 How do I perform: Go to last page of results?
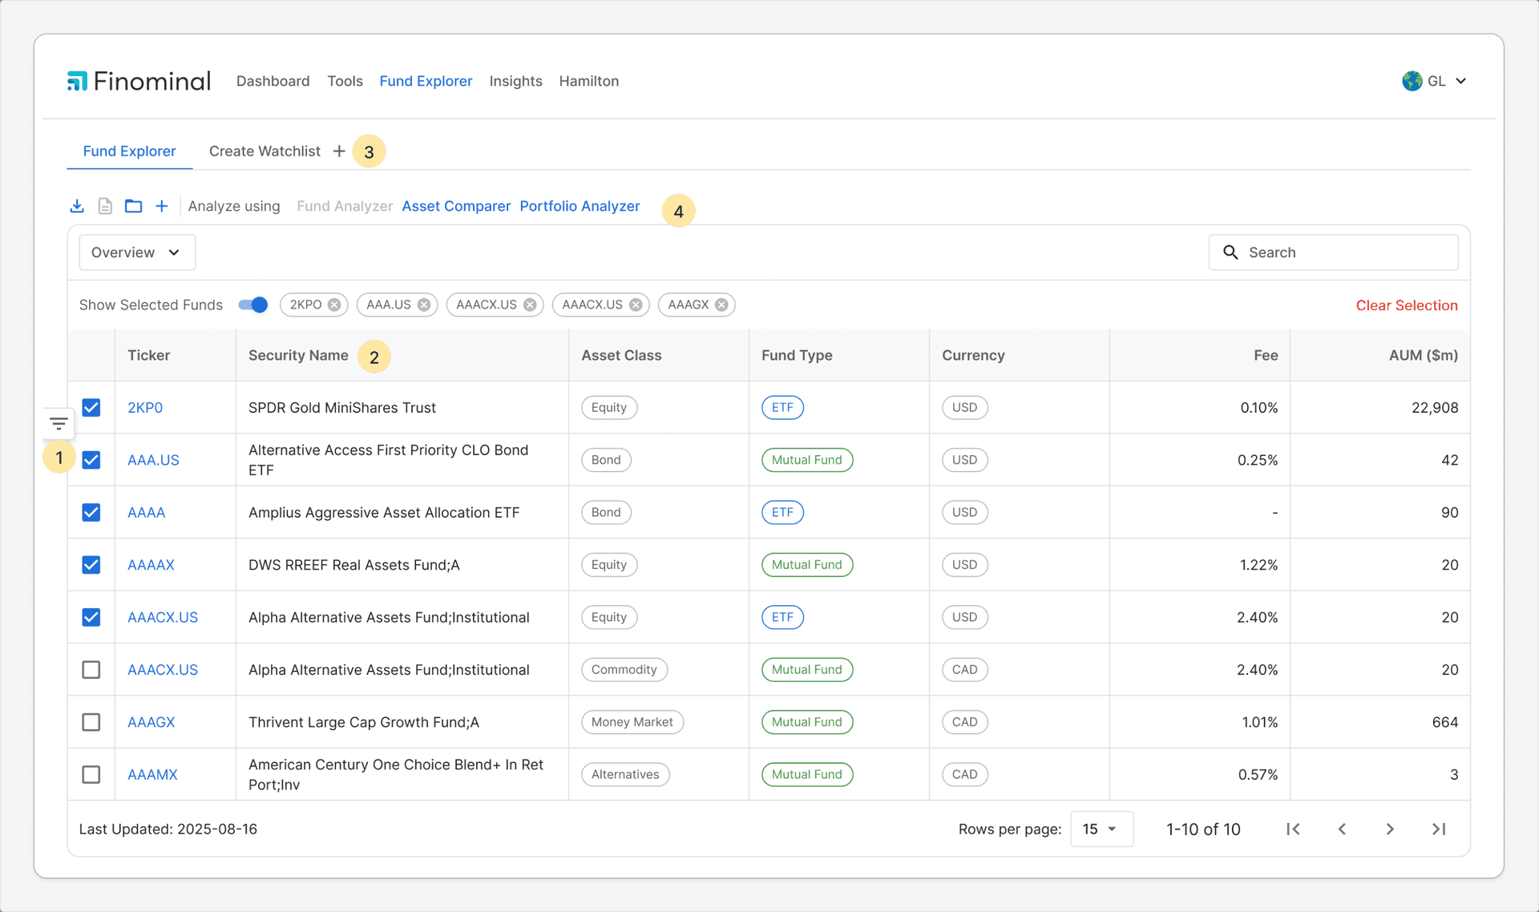coord(1439,829)
